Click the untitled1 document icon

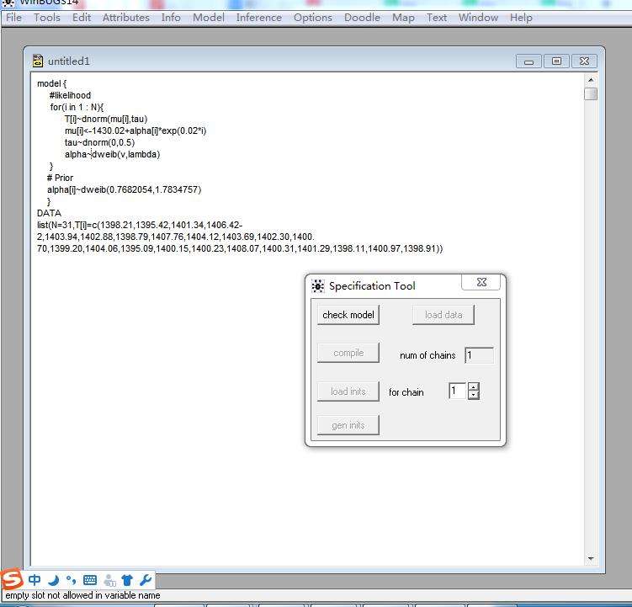(x=38, y=61)
